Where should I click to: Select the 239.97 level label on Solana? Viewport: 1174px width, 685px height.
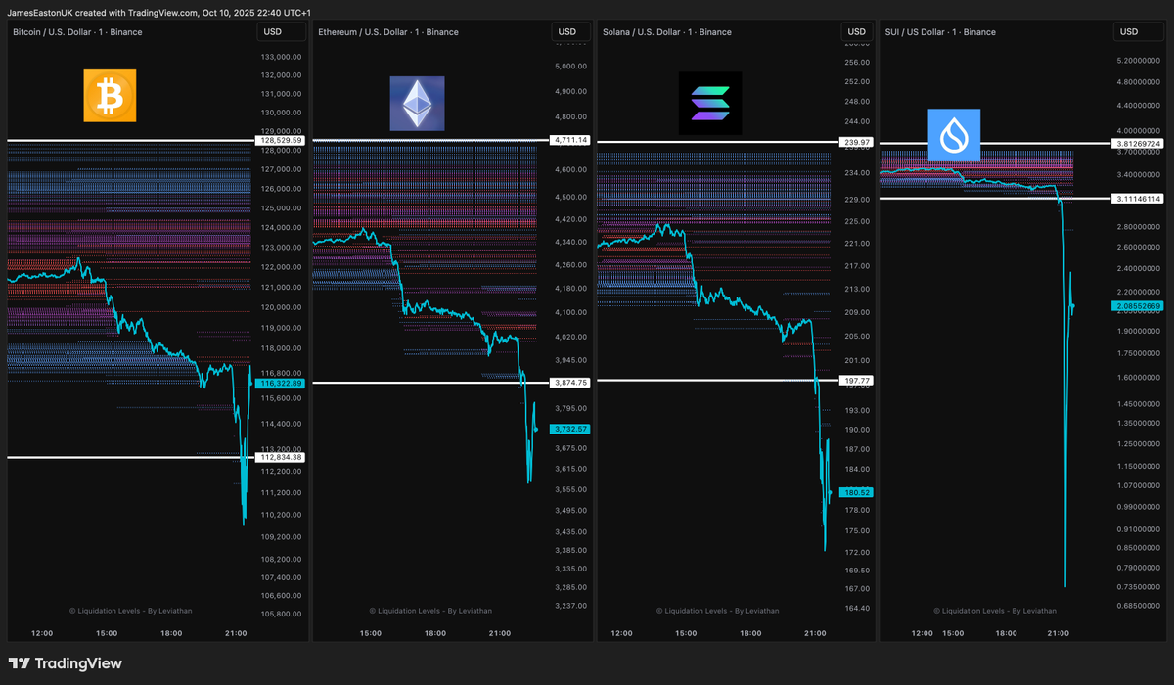click(857, 142)
